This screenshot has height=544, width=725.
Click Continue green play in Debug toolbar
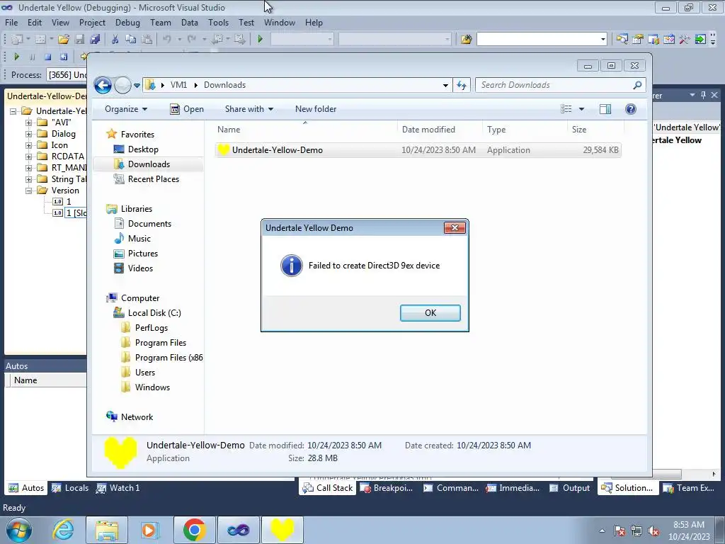(x=17, y=57)
